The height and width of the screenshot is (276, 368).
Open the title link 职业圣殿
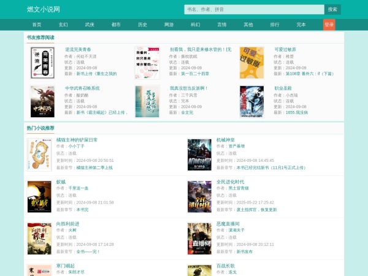click(x=283, y=88)
